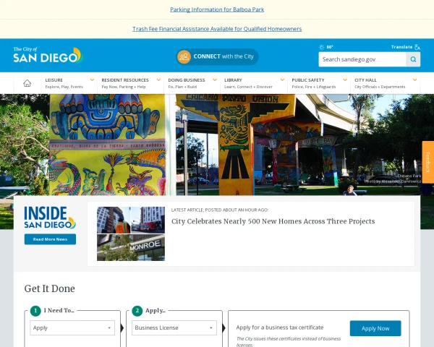Open Trash Fee Financial Assistance link
434x347 pixels.
point(217,29)
